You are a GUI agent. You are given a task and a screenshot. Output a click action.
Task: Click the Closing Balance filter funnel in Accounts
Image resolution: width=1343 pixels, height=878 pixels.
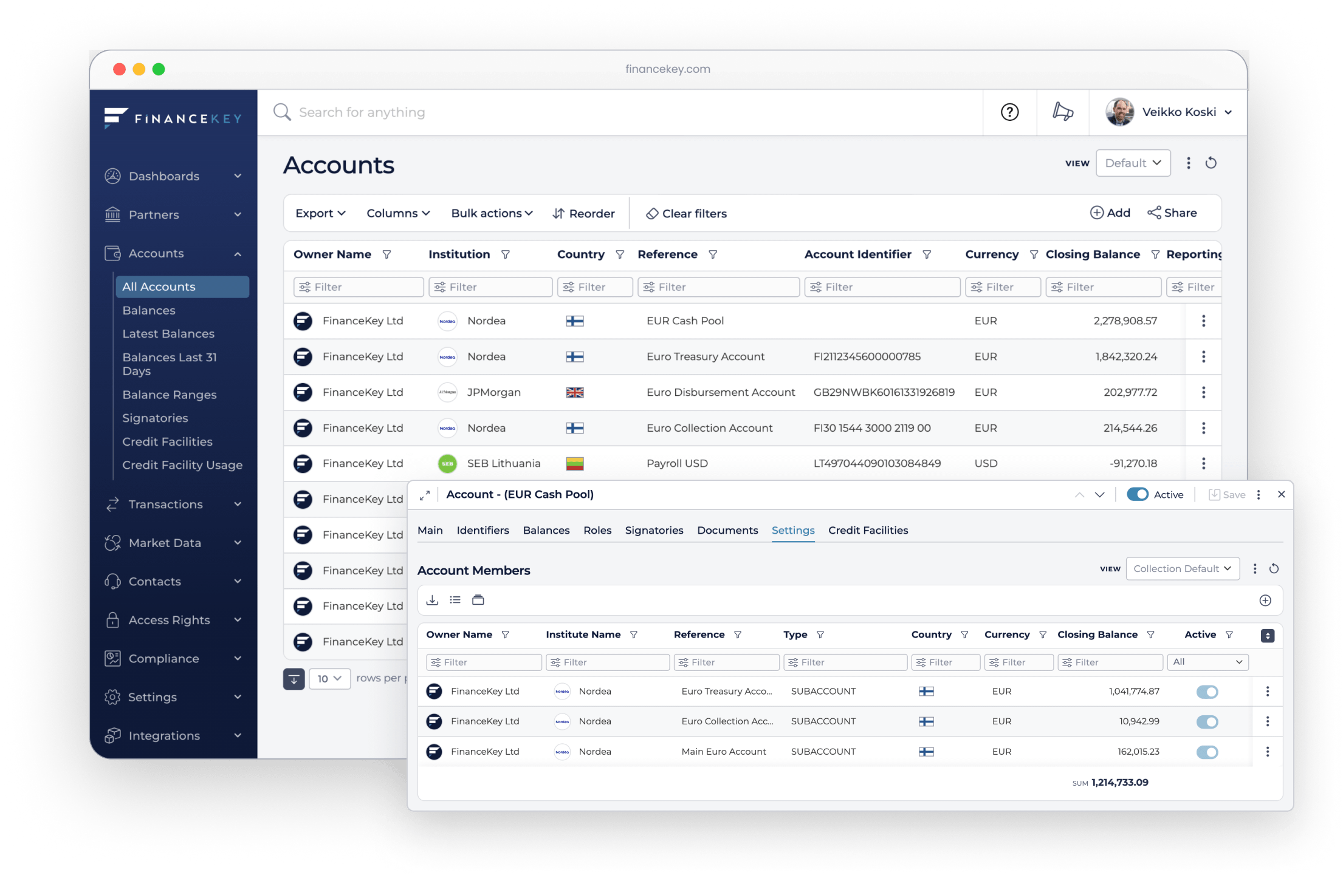[1155, 254]
